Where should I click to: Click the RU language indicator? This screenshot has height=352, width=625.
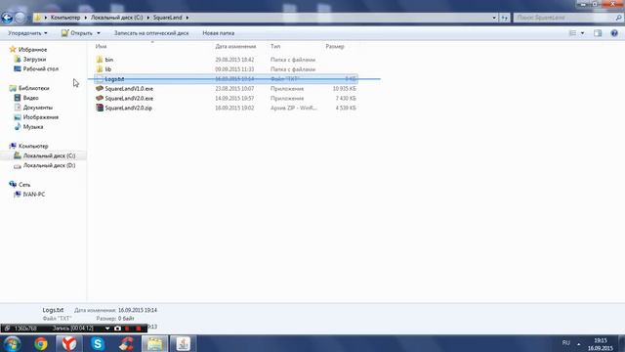pyautogui.click(x=566, y=343)
